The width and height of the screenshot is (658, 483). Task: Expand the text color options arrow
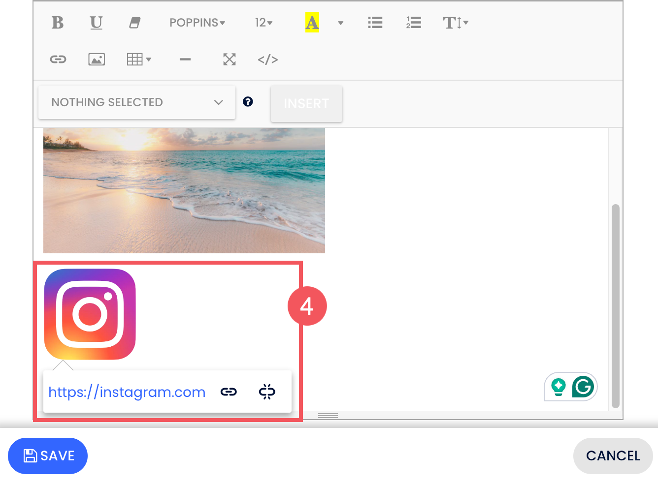340,23
